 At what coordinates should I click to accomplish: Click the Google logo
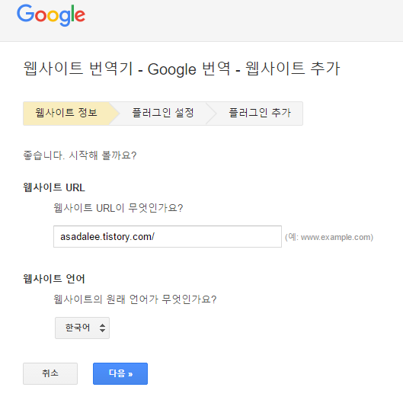51,15
